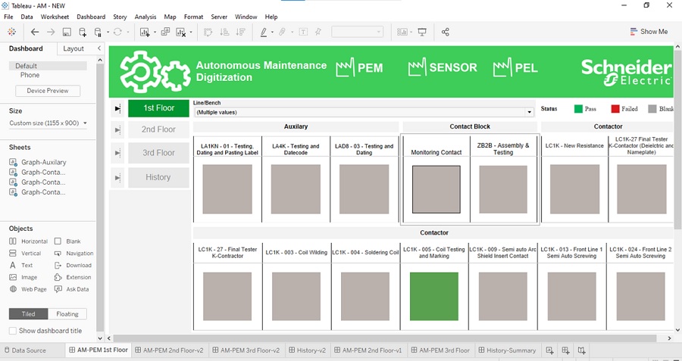Go back with the Undo arrow
Viewport: 682px width, 361px height.
point(35,32)
